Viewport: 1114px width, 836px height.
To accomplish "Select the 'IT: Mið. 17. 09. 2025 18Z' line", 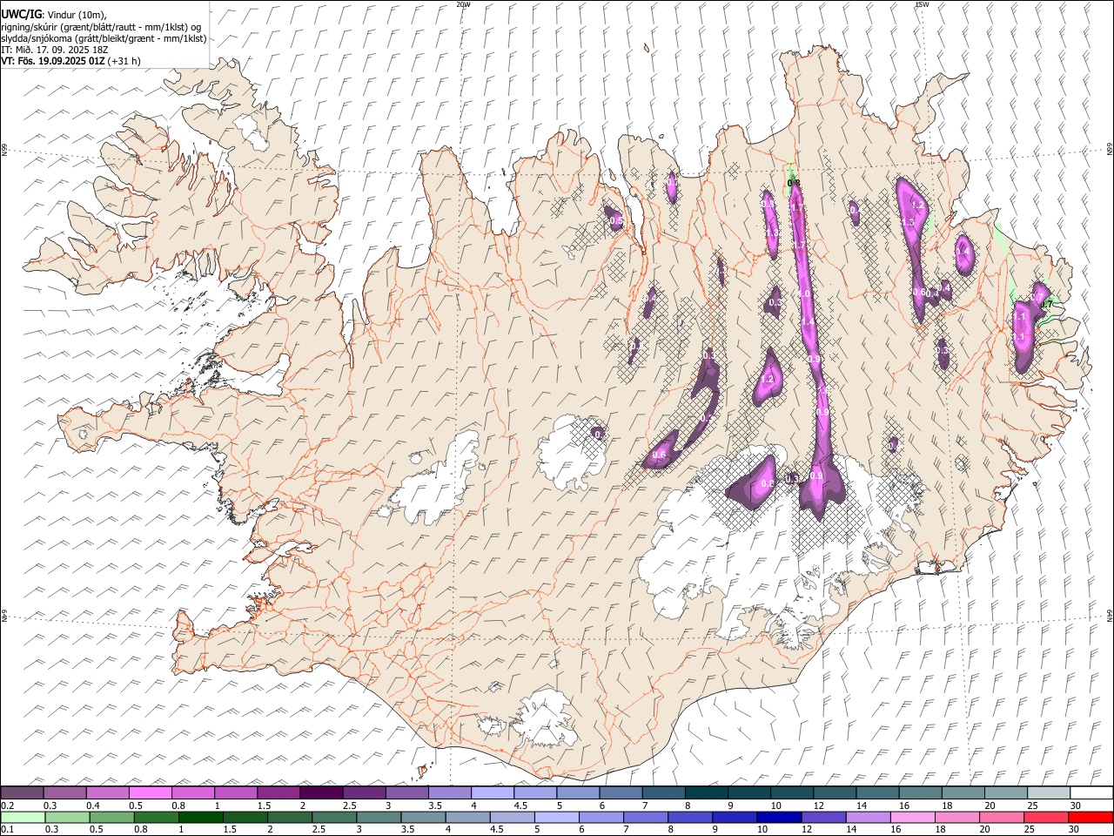I will [55, 50].
